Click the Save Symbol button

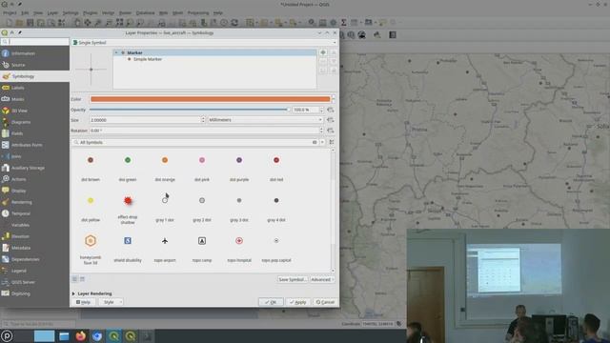tap(293, 279)
